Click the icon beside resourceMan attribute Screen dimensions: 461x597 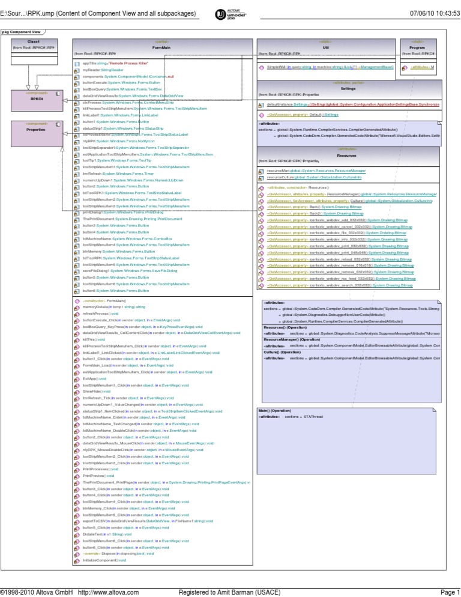click(x=261, y=172)
